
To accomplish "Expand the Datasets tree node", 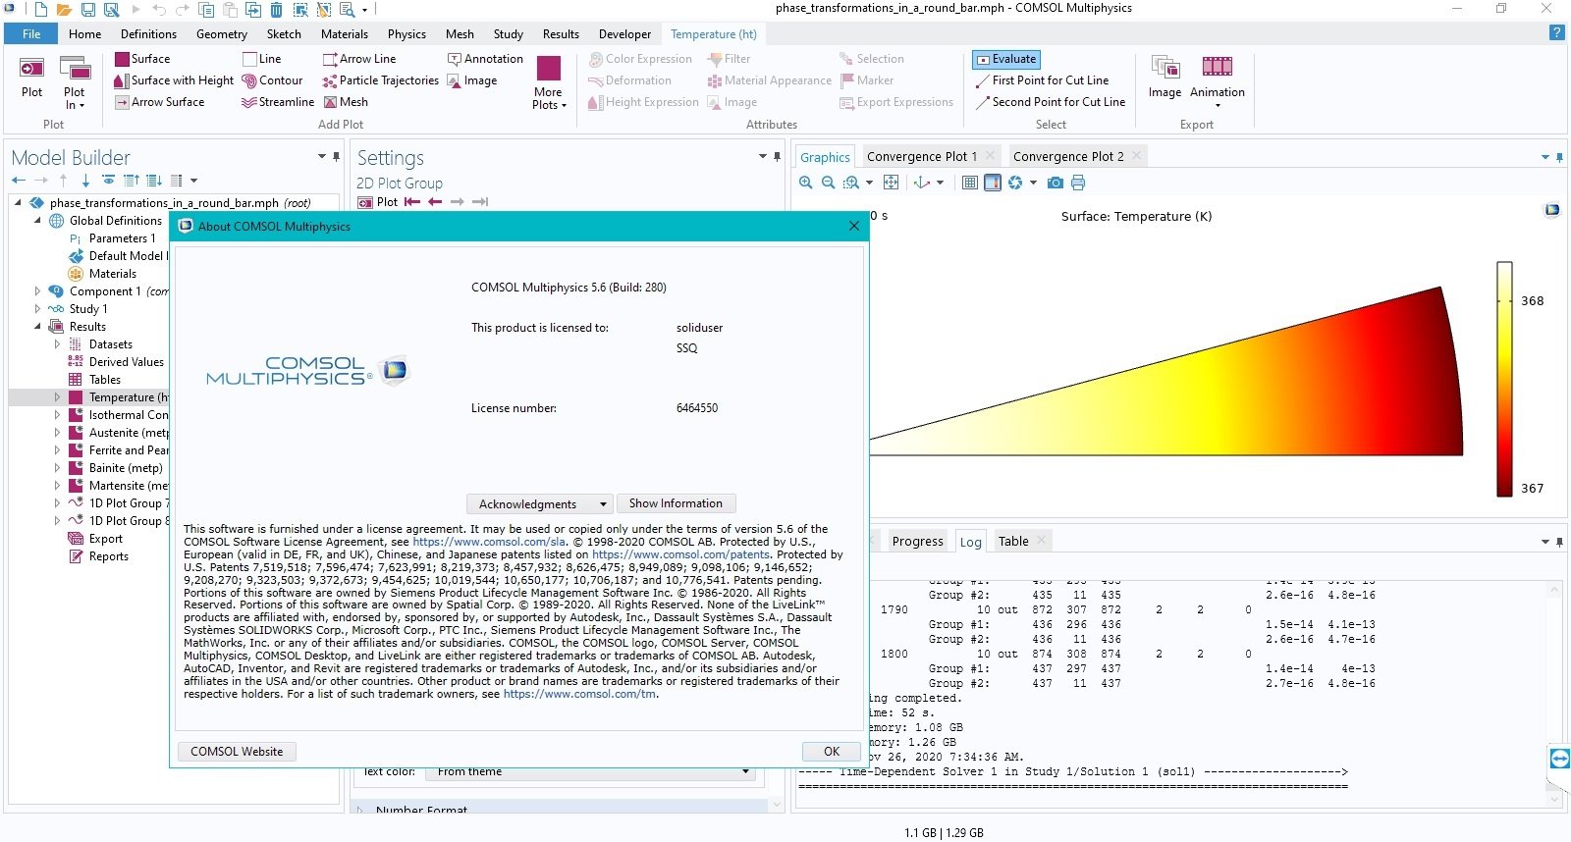I will coord(57,344).
